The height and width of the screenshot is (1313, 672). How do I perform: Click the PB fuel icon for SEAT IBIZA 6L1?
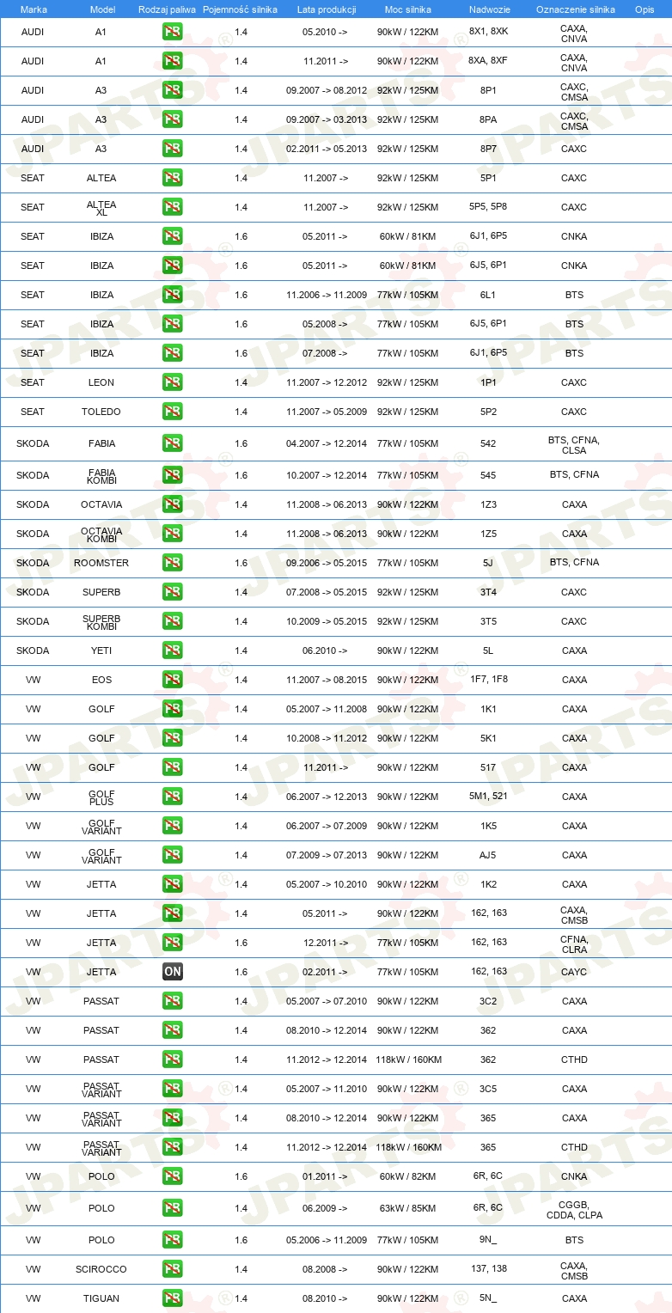click(172, 295)
